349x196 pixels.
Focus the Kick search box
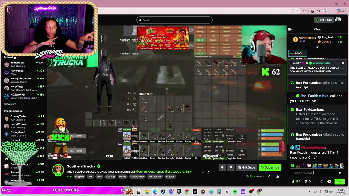174,20
